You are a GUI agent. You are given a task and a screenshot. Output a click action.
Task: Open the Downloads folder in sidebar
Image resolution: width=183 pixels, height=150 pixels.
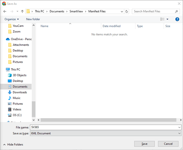coord(20,92)
